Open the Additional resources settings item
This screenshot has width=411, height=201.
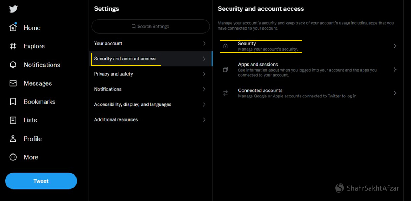coord(116,120)
